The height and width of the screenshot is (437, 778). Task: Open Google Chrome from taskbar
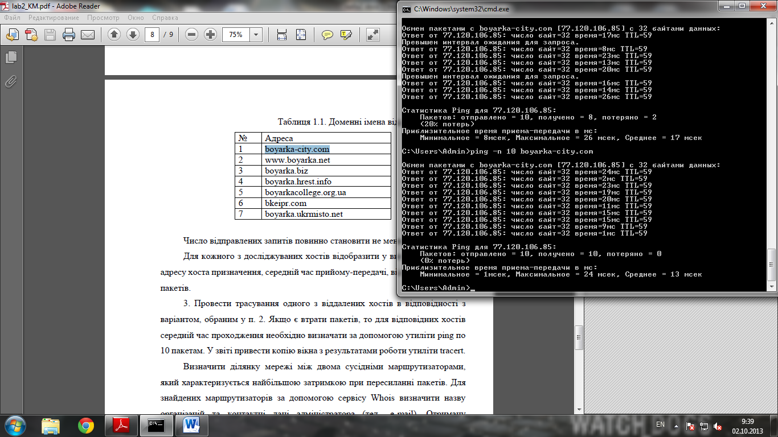point(86,425)
